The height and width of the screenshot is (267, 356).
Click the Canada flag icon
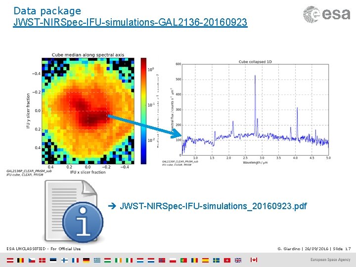point(254,260)
